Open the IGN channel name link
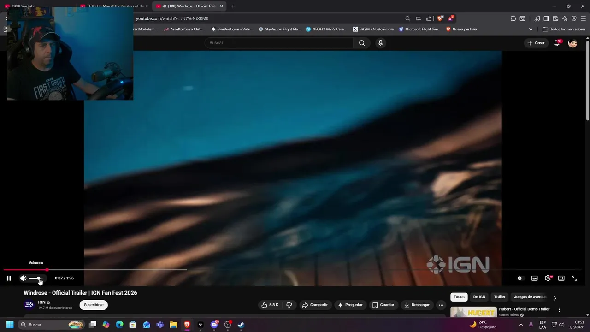Image resolution: width=590 pixels, height=332 pixels. [x=41, y=302]
